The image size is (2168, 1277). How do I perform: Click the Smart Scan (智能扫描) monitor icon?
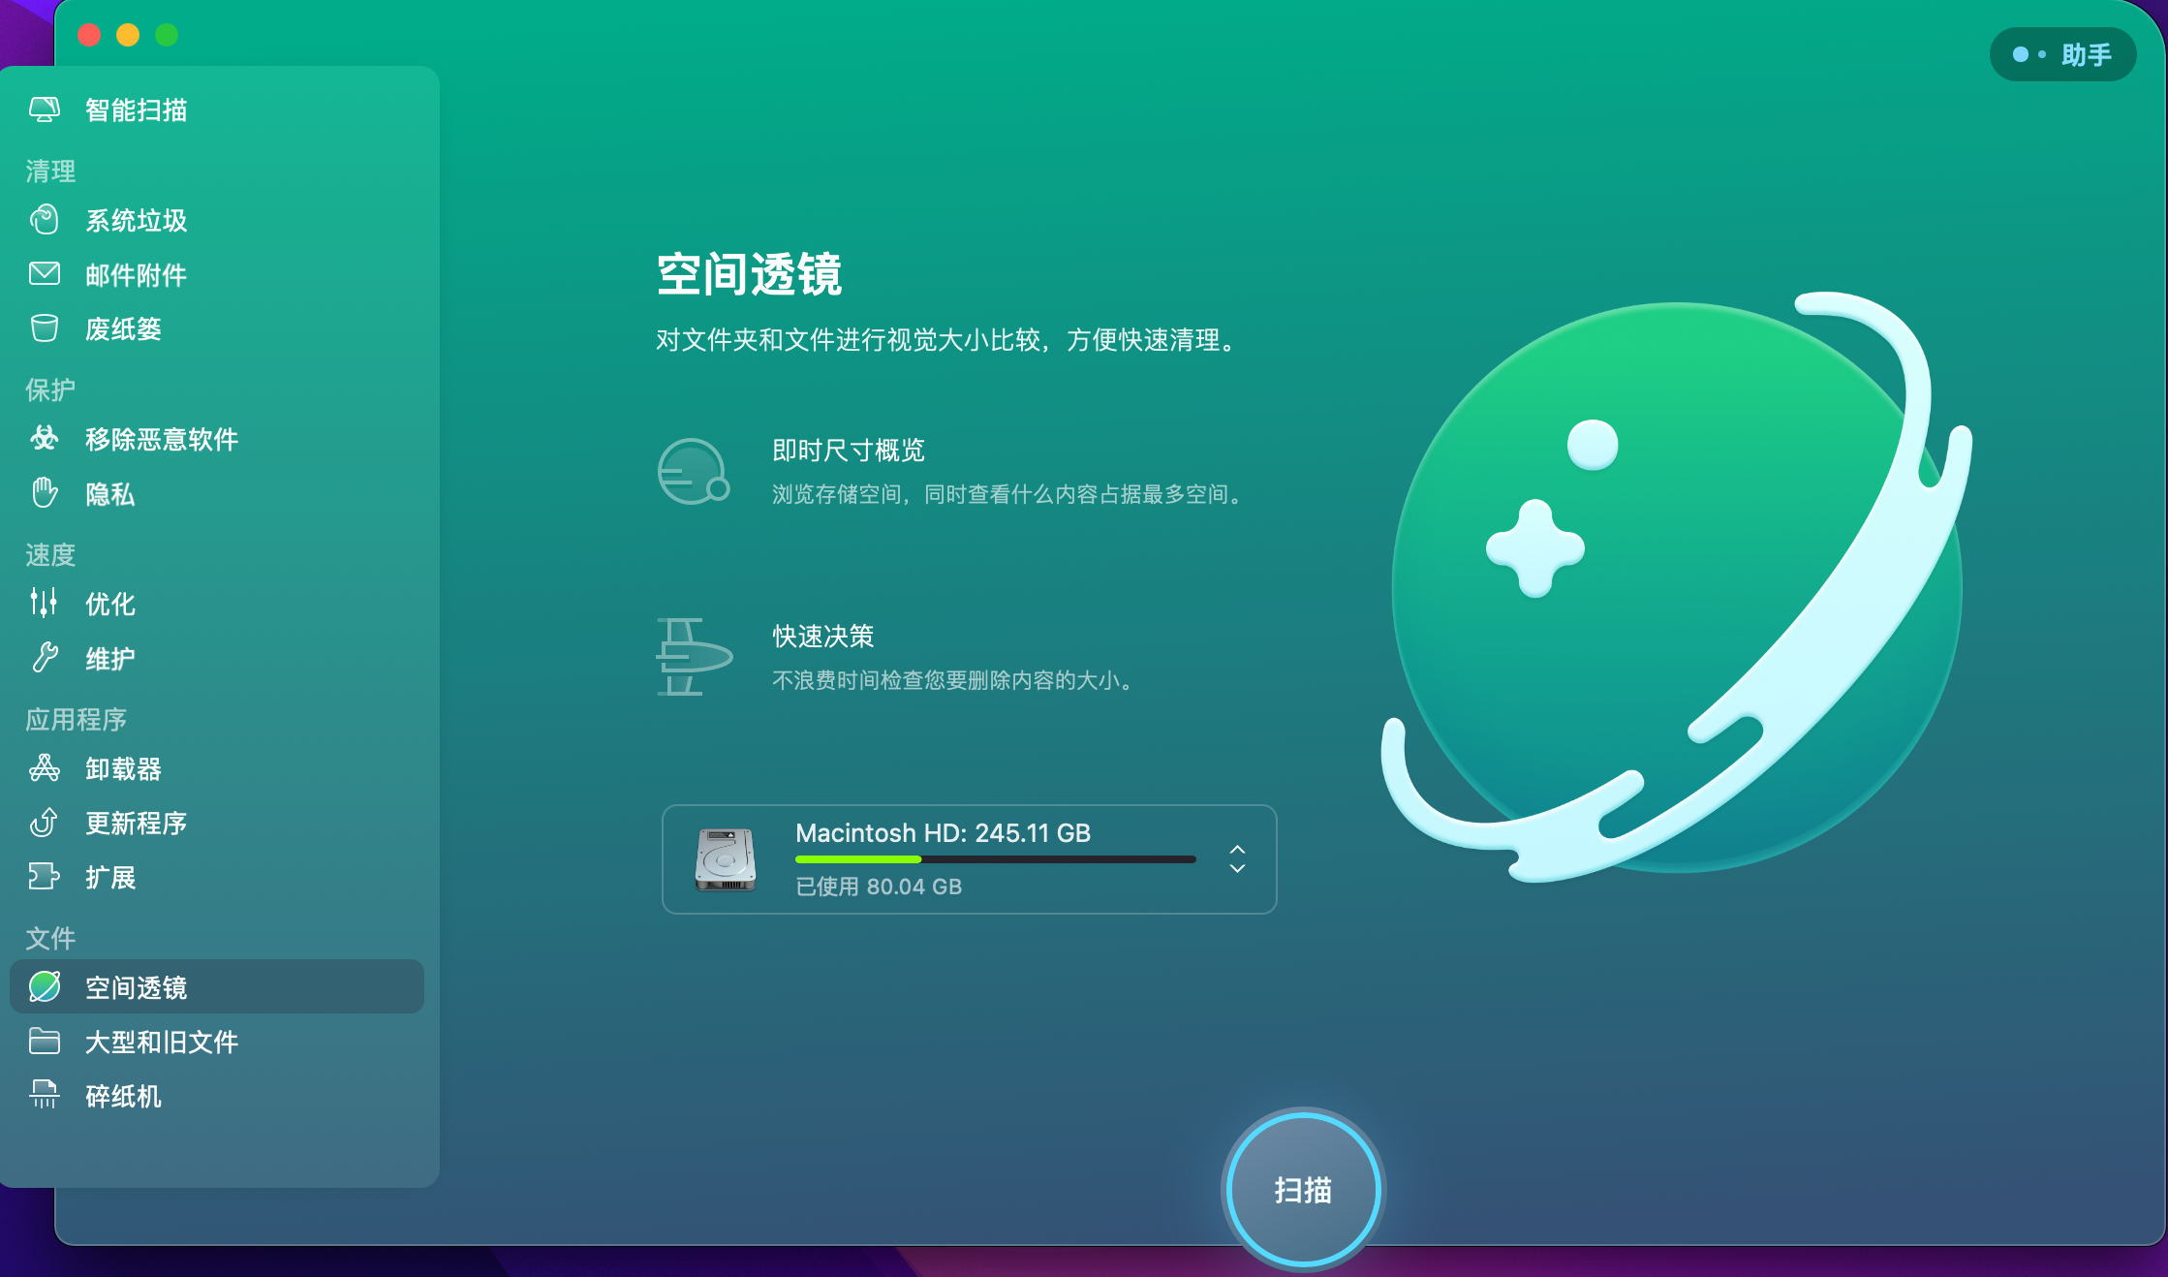(45, 109)
